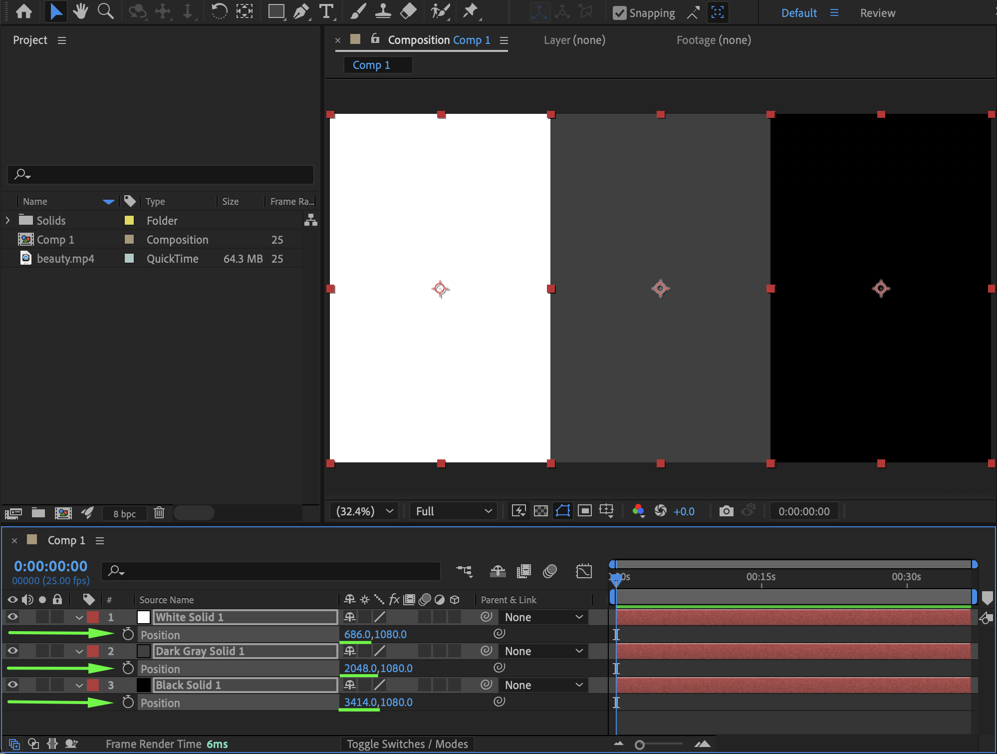The height and width of the screenshot is (754, 997).
Task: Disable the Snapping checkbox
Action: coord(619,13)
